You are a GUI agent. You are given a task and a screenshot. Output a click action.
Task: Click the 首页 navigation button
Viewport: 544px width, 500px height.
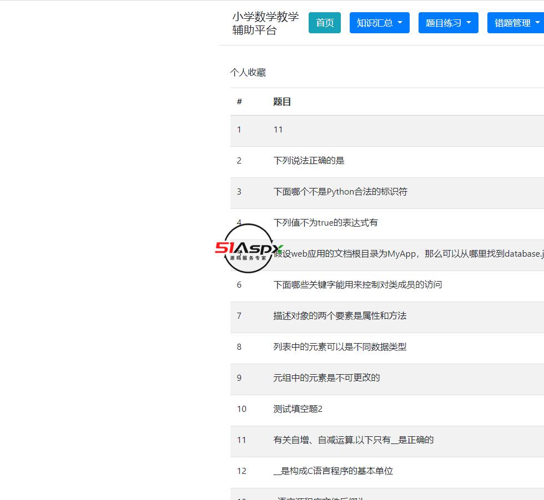(324, 23)
